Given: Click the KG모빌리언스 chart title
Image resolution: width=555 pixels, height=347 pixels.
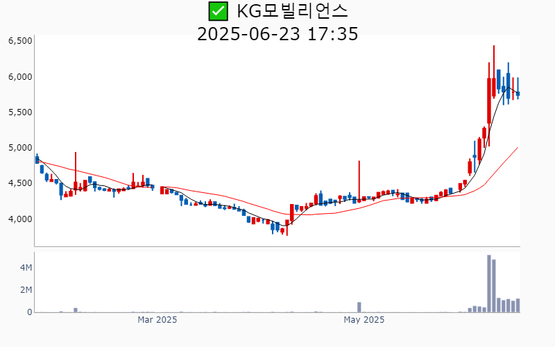Looking at the screenshot, I should (x=292, y=11).
